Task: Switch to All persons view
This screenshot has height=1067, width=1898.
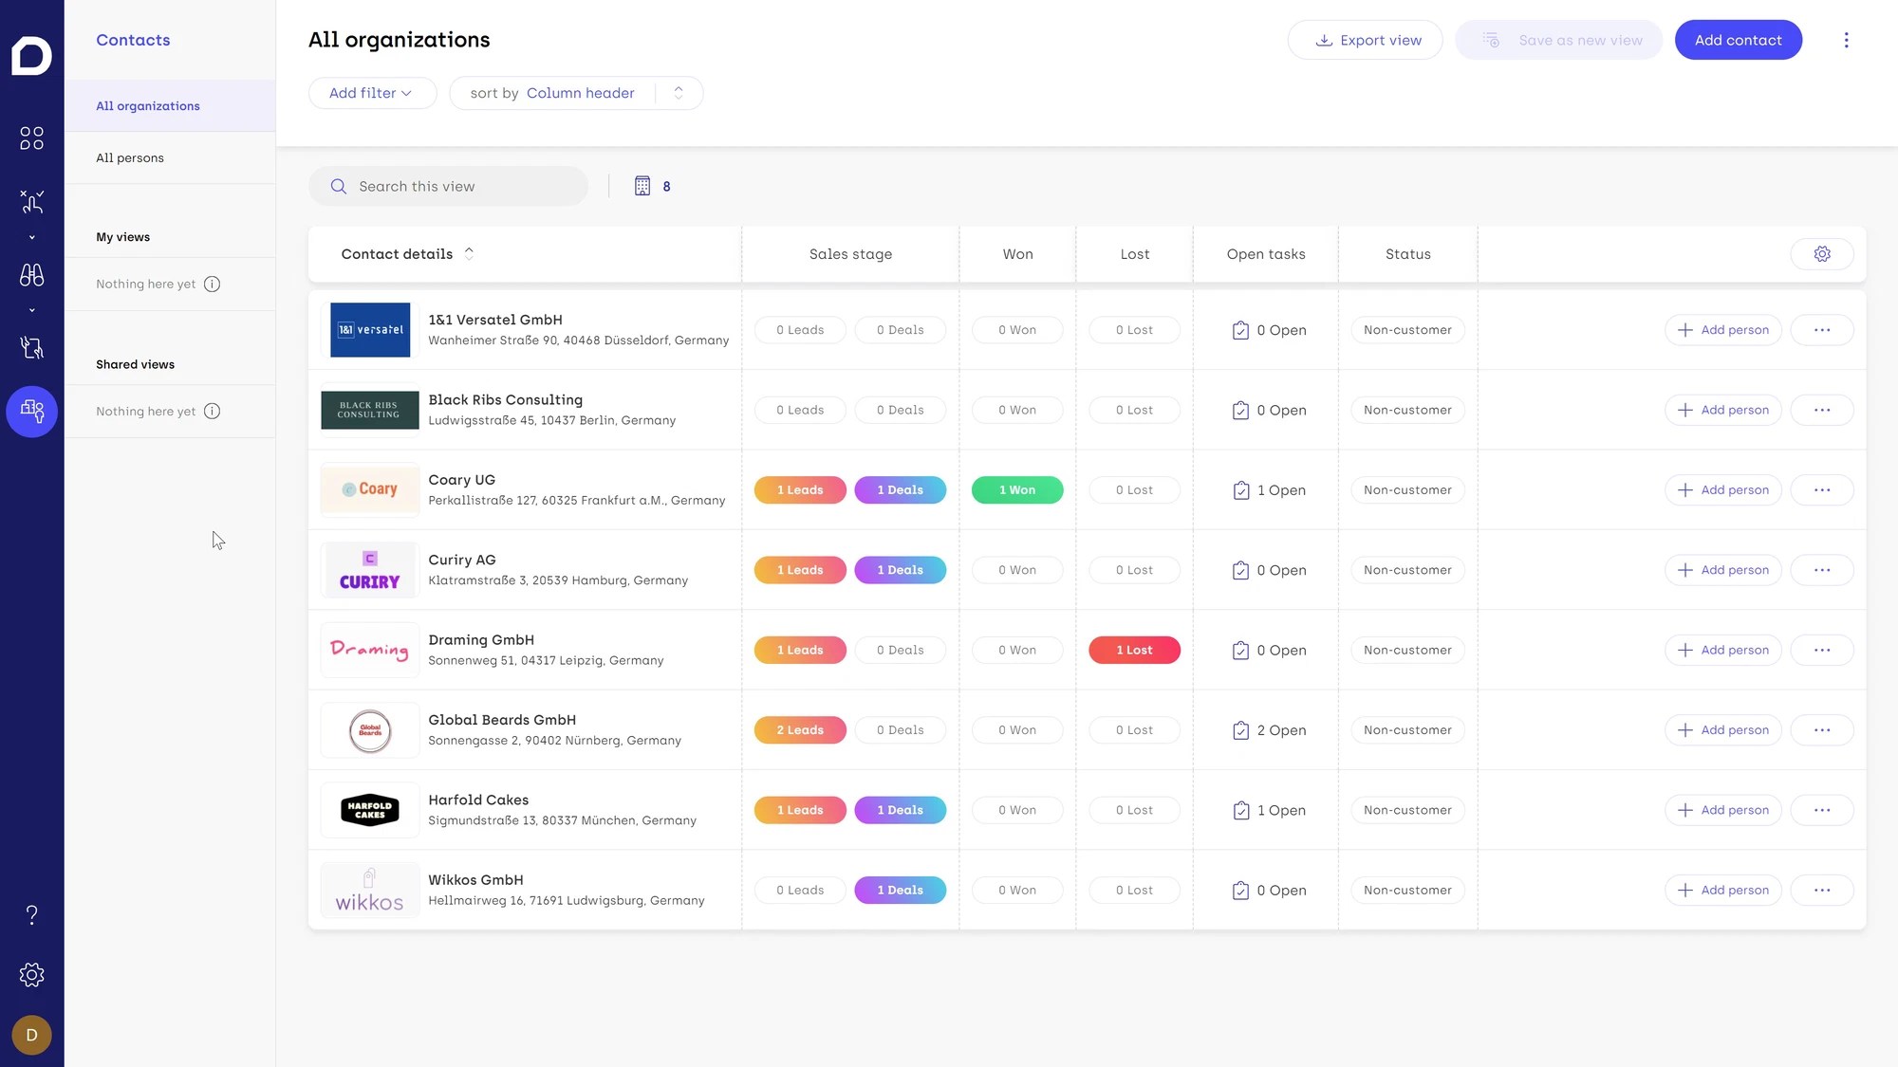Action: [130, 157]
